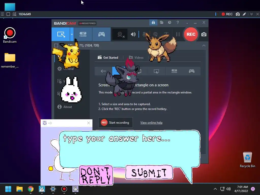Open Chrome from taskbar
This screenshot has height=195, width=260.
[x=31, y=189]
